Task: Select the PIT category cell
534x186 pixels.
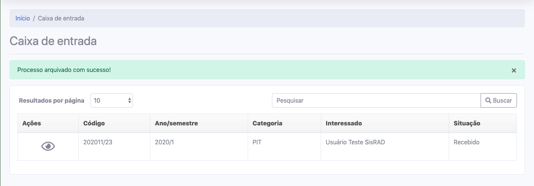Action: point(257,142)
